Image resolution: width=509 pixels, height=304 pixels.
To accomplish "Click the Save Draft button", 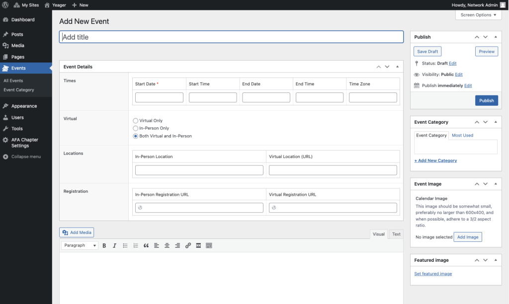I will [x=427, y=52].
